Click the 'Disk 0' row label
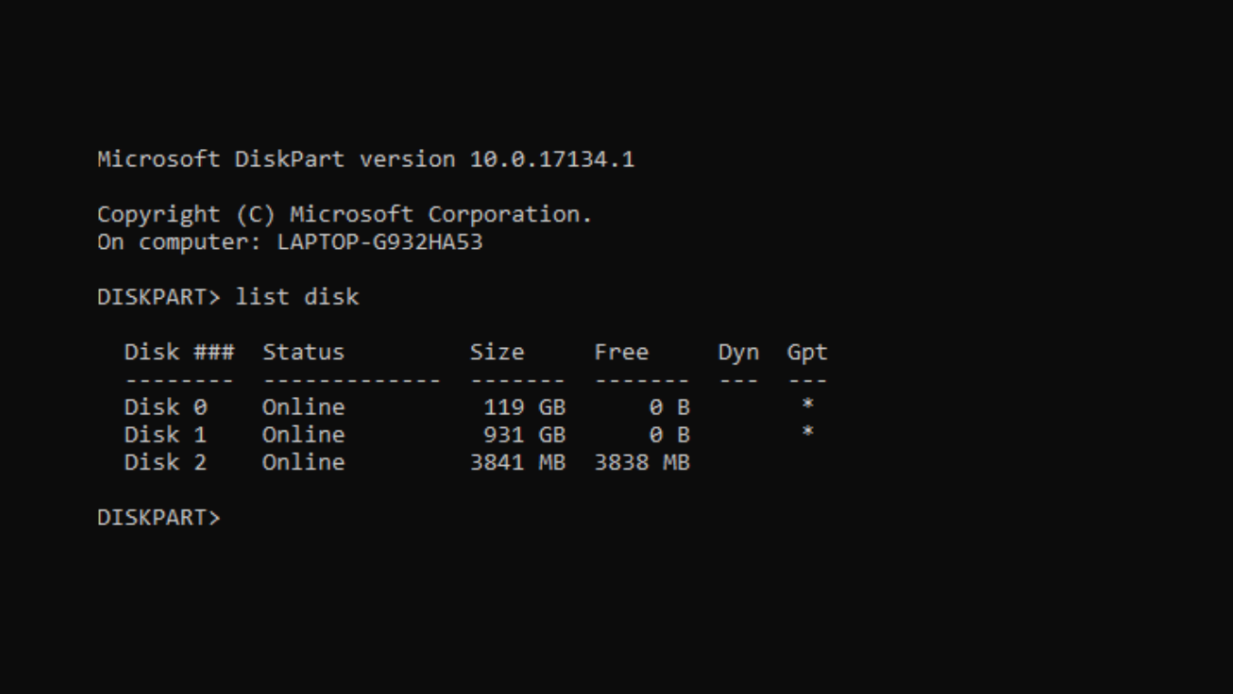 165,407
